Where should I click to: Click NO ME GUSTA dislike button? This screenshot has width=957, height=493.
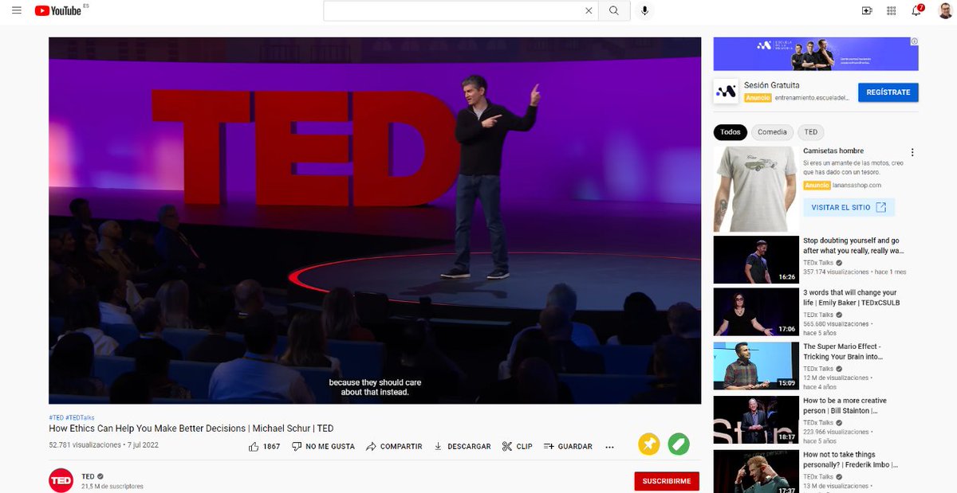(323, 447)
